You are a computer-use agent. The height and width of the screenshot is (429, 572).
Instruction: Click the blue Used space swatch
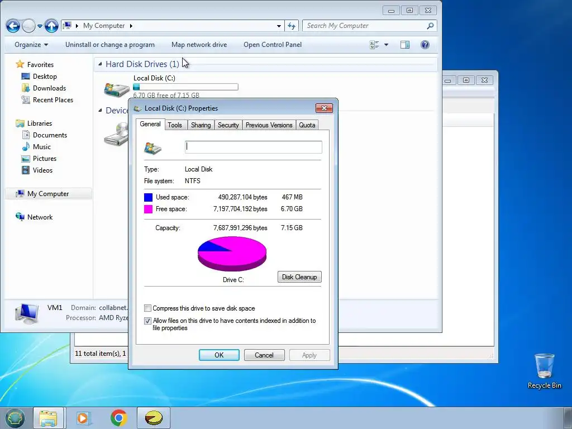[148, 197]
